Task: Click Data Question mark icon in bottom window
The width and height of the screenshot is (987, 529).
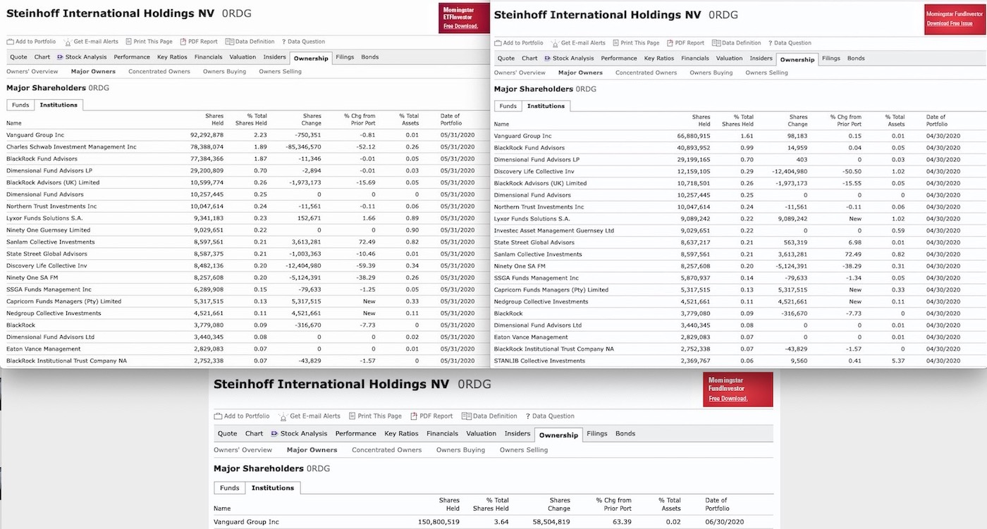Action: [527, 416]
